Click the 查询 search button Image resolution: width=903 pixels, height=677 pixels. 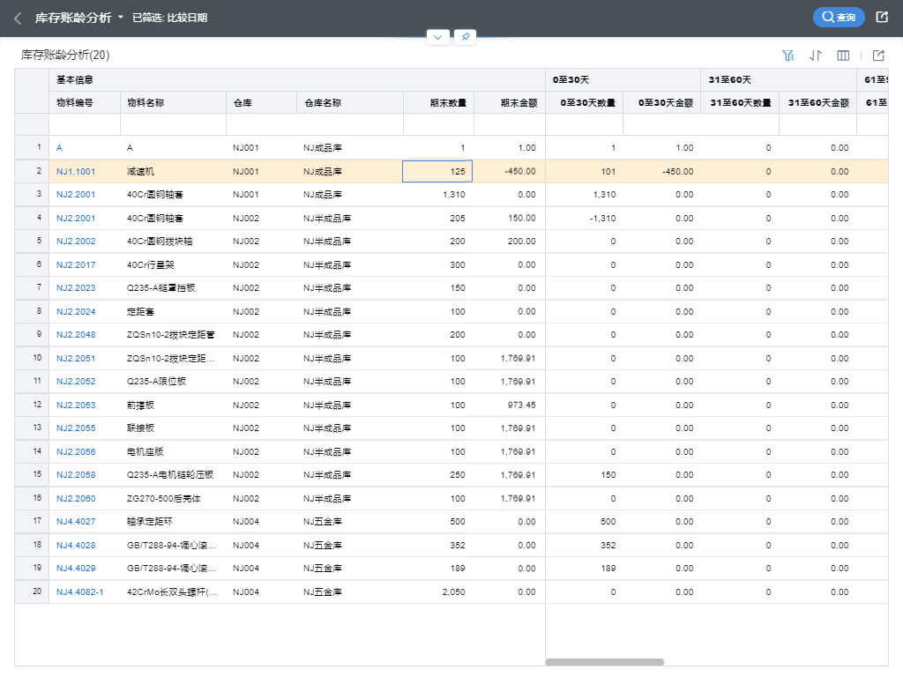pos(839,18)
